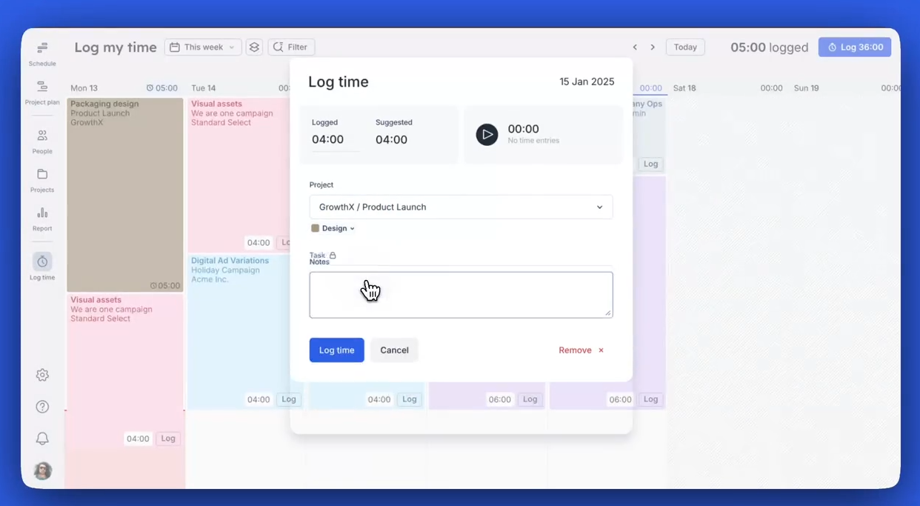Start the timer with the play button
This screenshot has height=506, width=920.
(x=487, y=134)
